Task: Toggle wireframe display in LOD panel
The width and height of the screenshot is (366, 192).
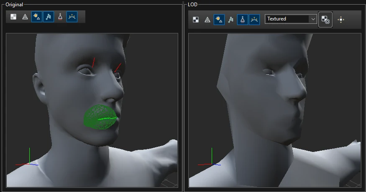Action: coord(207,20)
